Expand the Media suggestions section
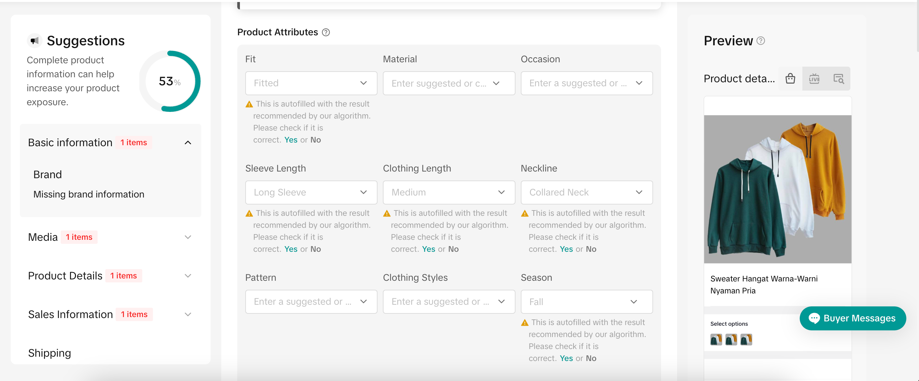The height and width of the screenshot is (381, 919). tap(188, 237)
